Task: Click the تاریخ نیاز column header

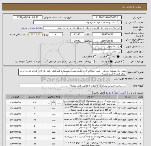Action: (15, 97)
